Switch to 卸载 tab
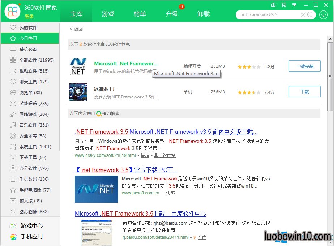 tap(204, 14)
